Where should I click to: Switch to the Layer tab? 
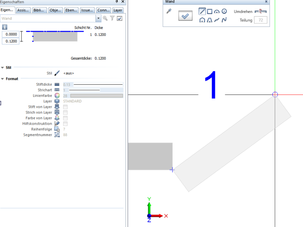[118, 10]
